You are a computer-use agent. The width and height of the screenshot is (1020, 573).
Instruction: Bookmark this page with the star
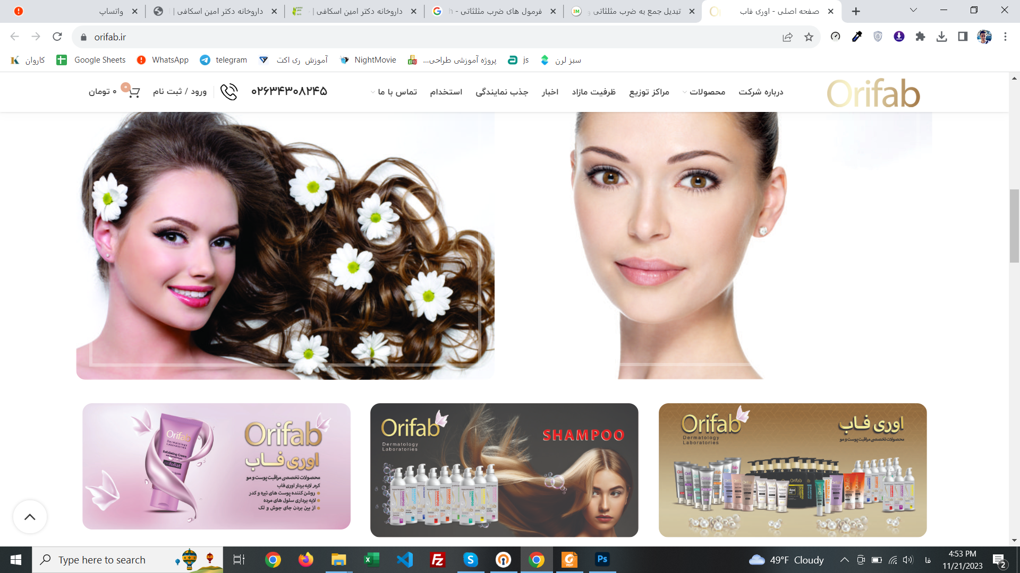[x=809, y=37]
